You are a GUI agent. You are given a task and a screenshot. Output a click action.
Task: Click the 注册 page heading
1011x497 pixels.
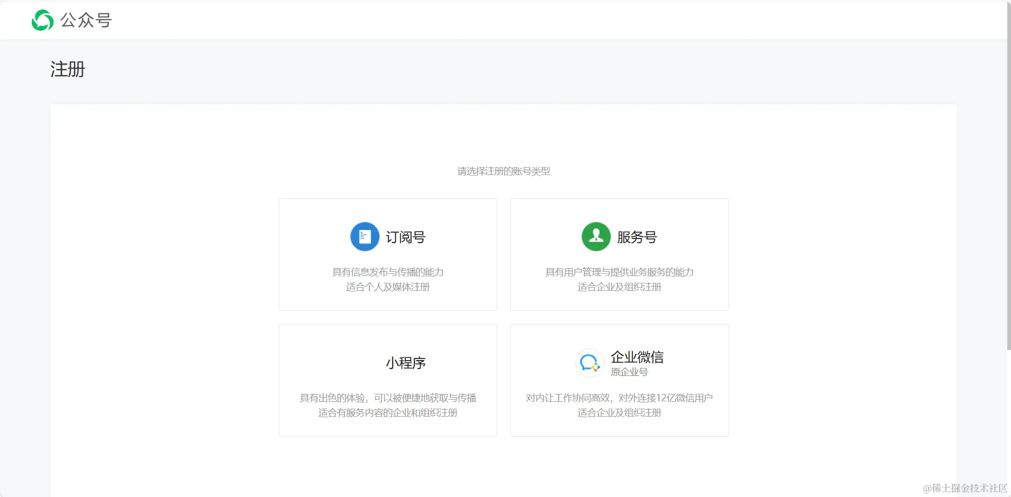[68, 69]
